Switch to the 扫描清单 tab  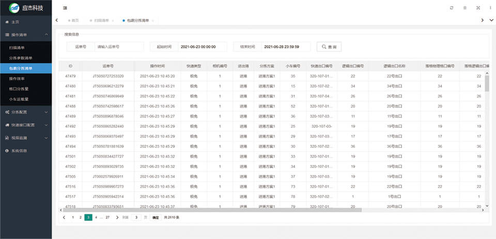[101, 21]
